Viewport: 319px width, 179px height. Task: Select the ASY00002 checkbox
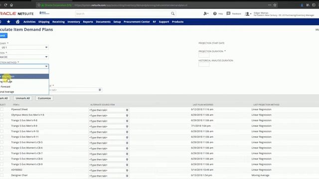[2, 170]
